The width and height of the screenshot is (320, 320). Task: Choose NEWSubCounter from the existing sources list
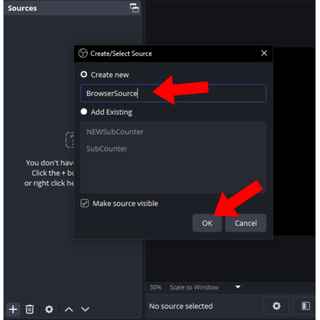[x=115, y=132]
